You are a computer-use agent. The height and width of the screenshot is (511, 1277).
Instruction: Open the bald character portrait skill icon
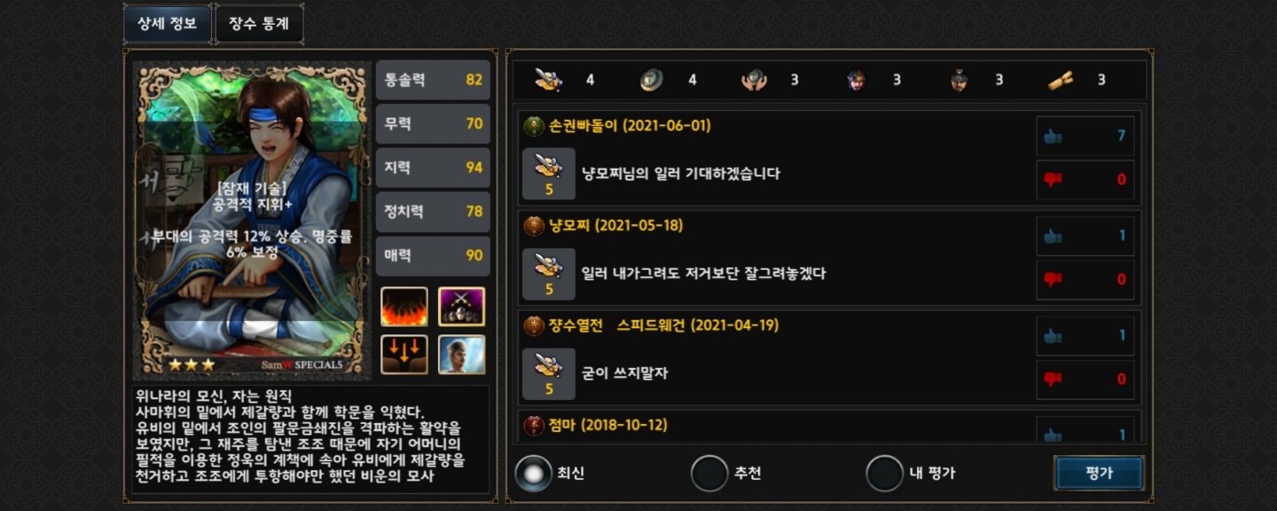coord(461,355)
